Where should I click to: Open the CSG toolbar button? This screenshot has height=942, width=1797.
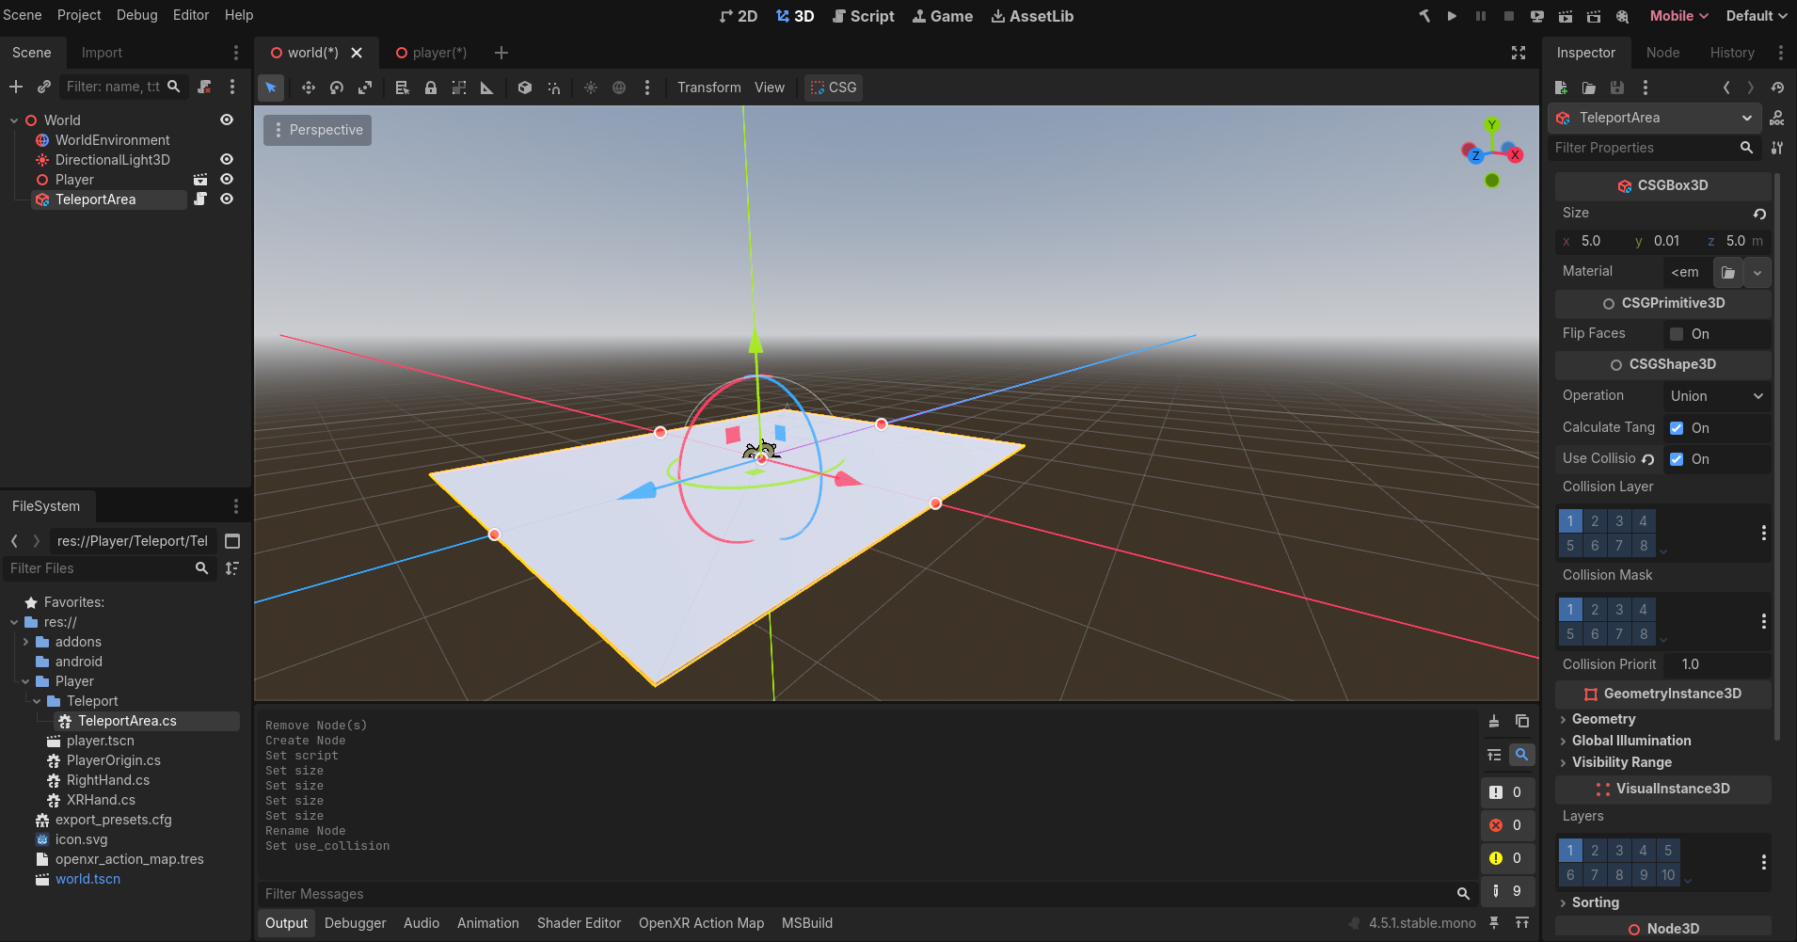(x=834, y=88)
